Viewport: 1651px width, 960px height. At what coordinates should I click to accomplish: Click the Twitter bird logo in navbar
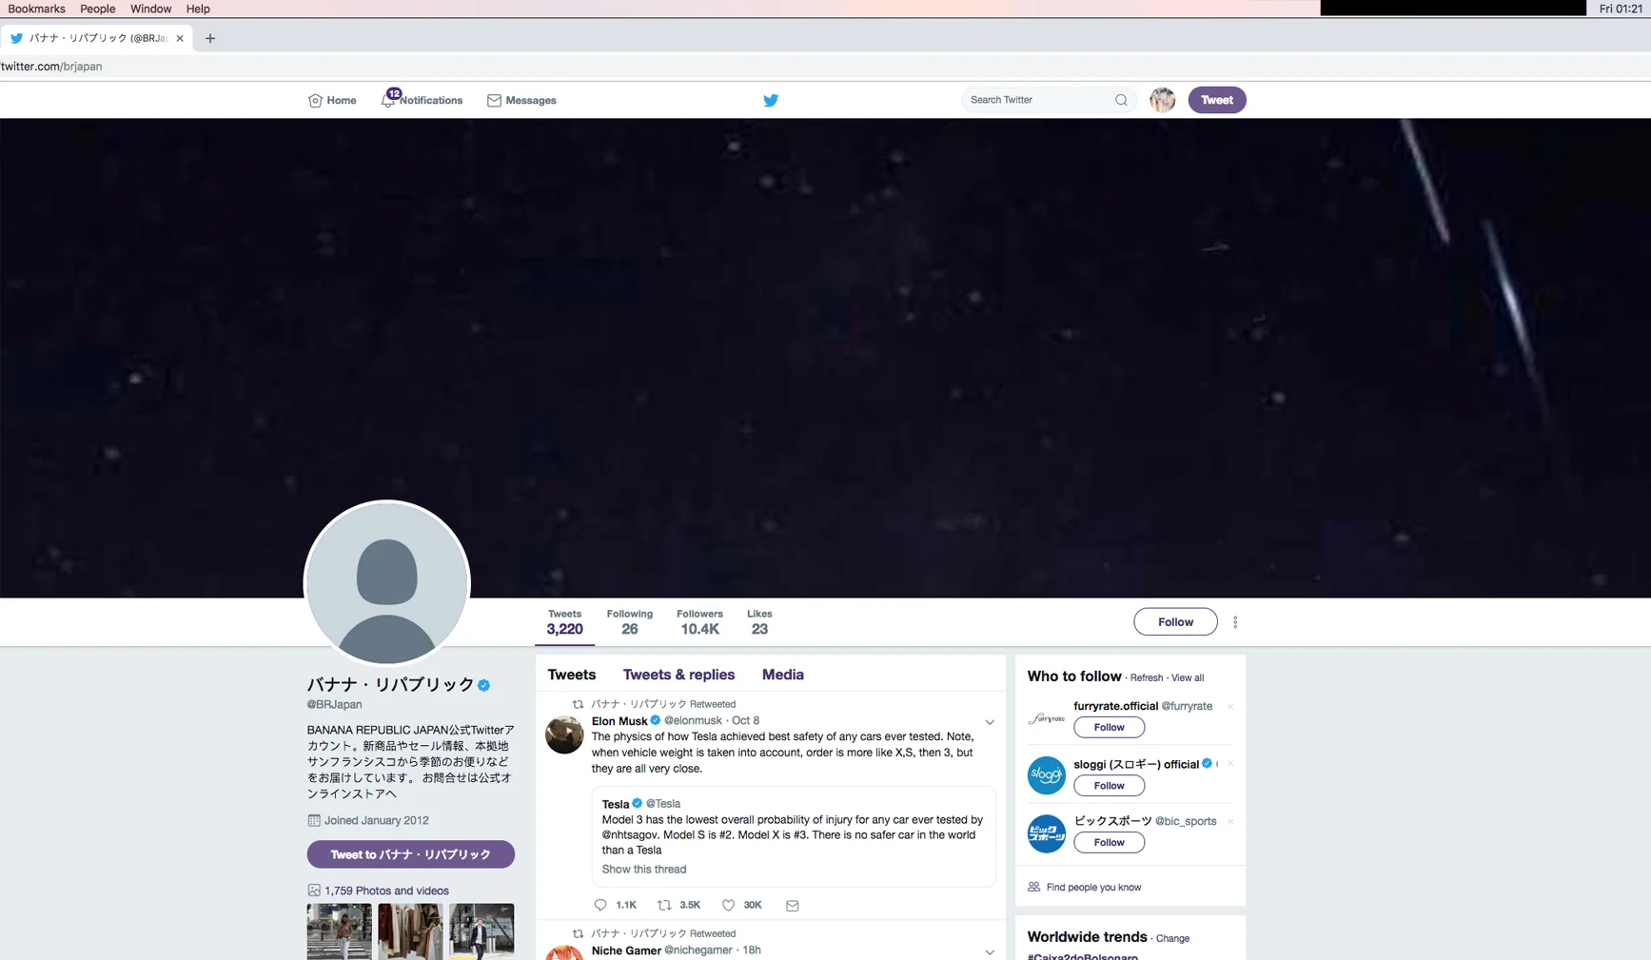coord(771,100)
